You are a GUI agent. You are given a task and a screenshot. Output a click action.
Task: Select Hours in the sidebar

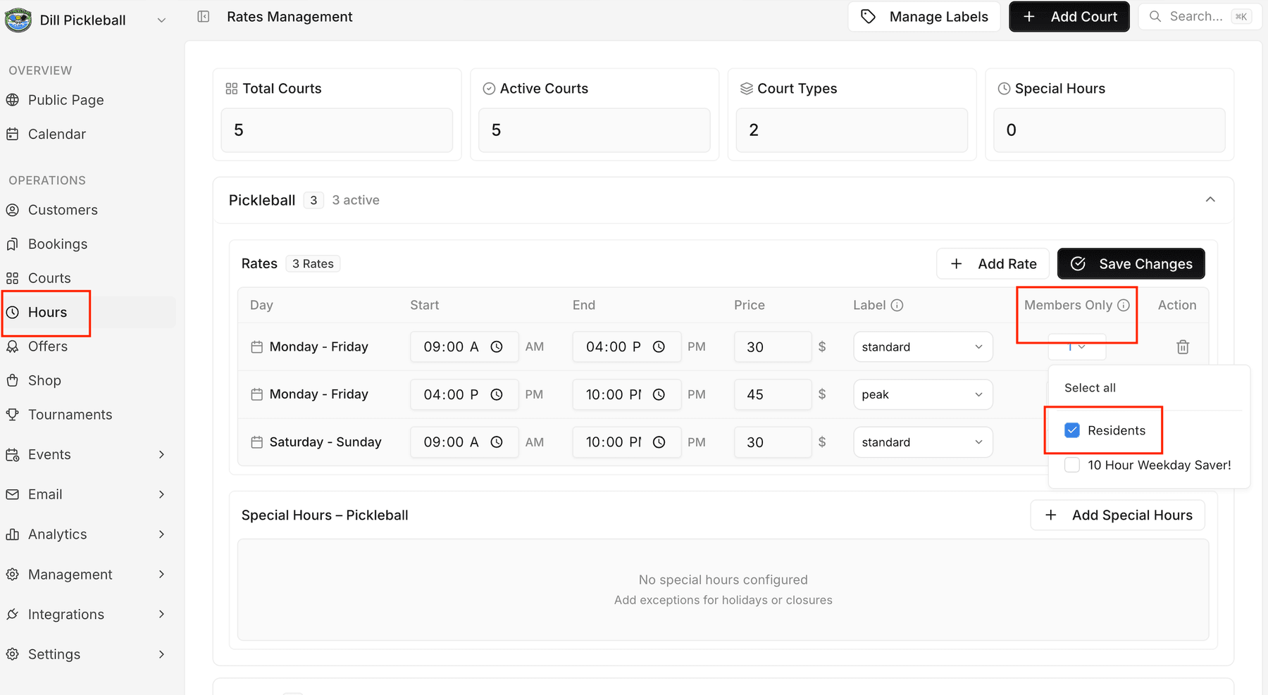[47, 312]
